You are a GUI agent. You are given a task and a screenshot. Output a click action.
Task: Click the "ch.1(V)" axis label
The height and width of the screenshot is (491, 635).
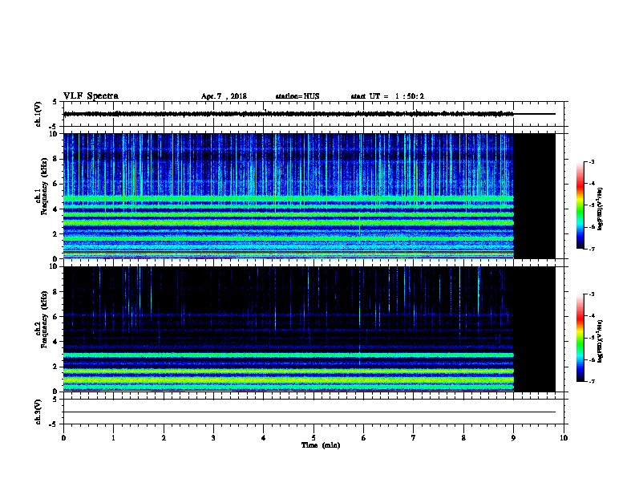pos(38,114)
